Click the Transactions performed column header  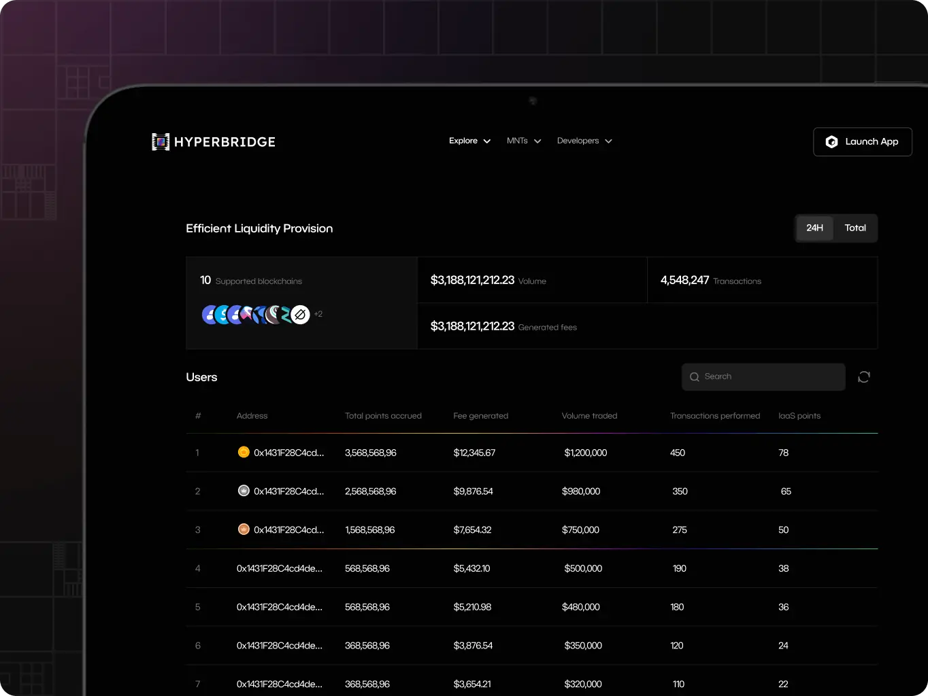point(715,415)
